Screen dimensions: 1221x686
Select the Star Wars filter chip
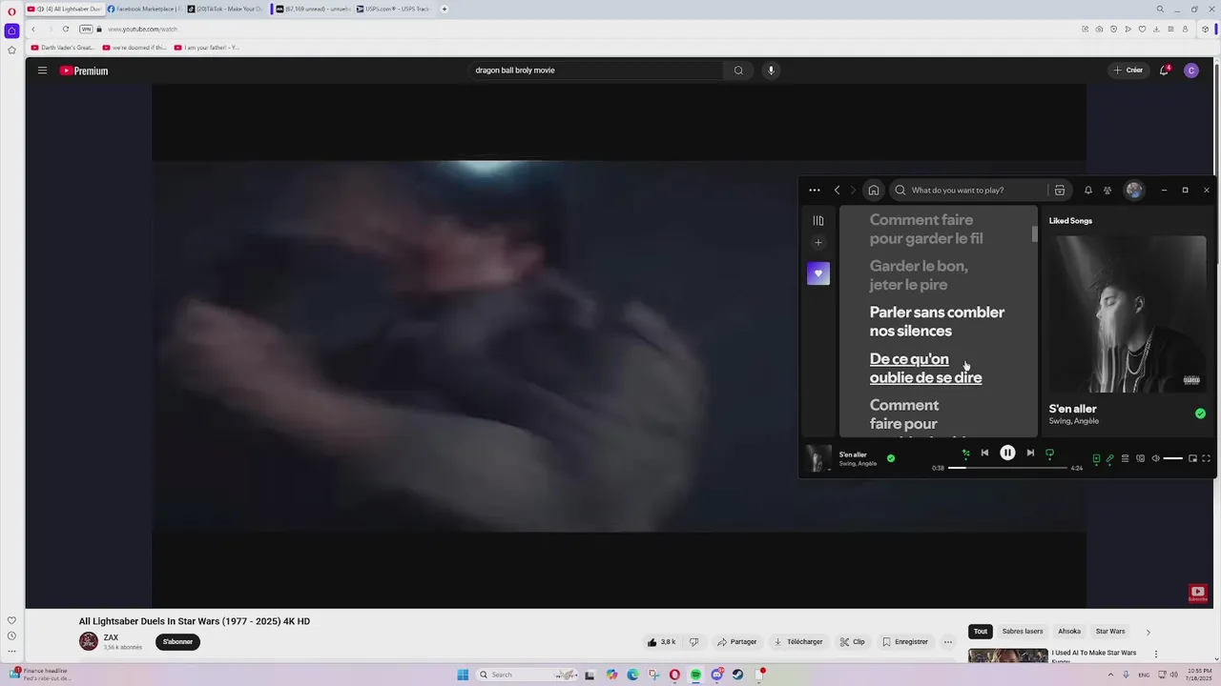pos(1110,632)
